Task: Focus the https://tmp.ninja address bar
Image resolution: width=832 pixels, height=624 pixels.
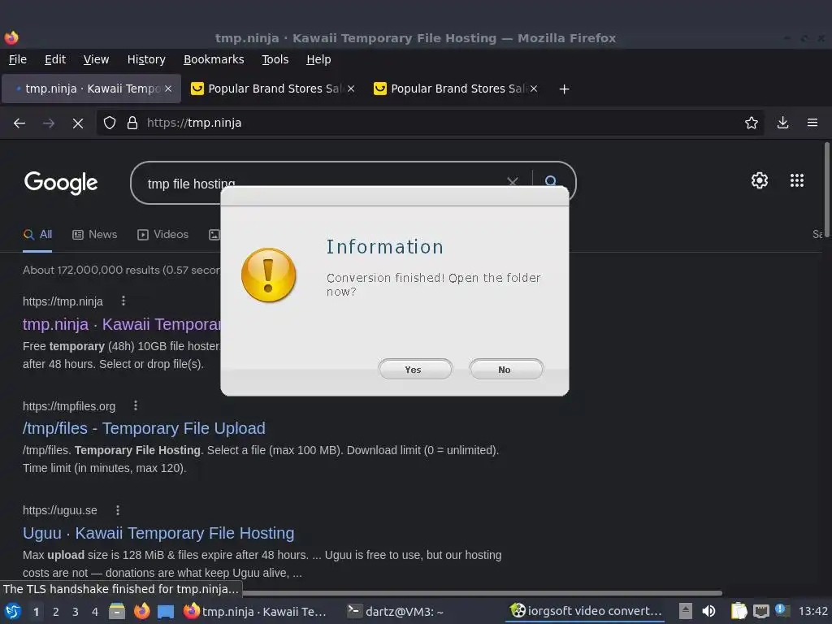Action: (430, 123)
